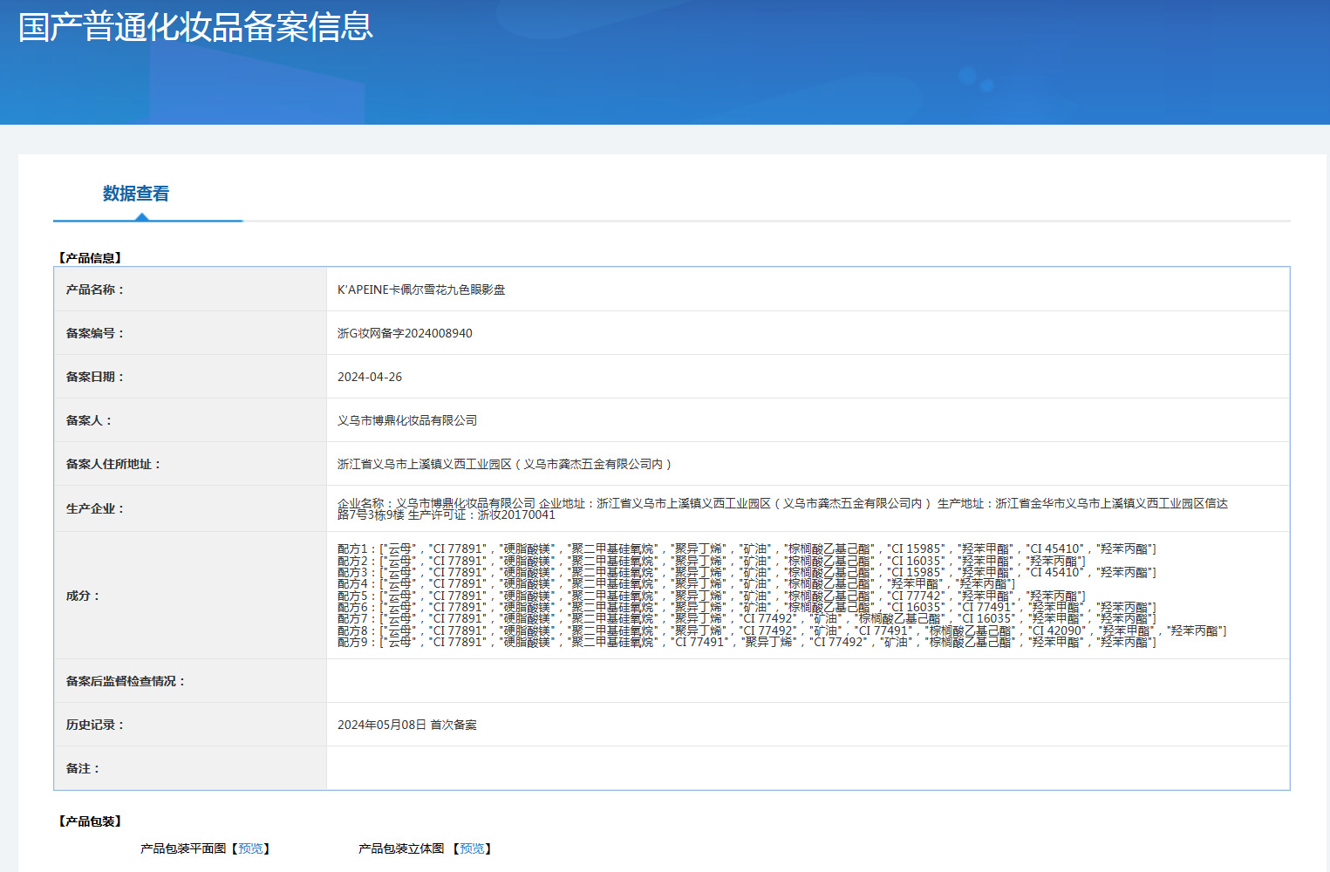Click the 产品包装立体图 label text
This screenshot has width=1330, height=872.
(401, 848)
